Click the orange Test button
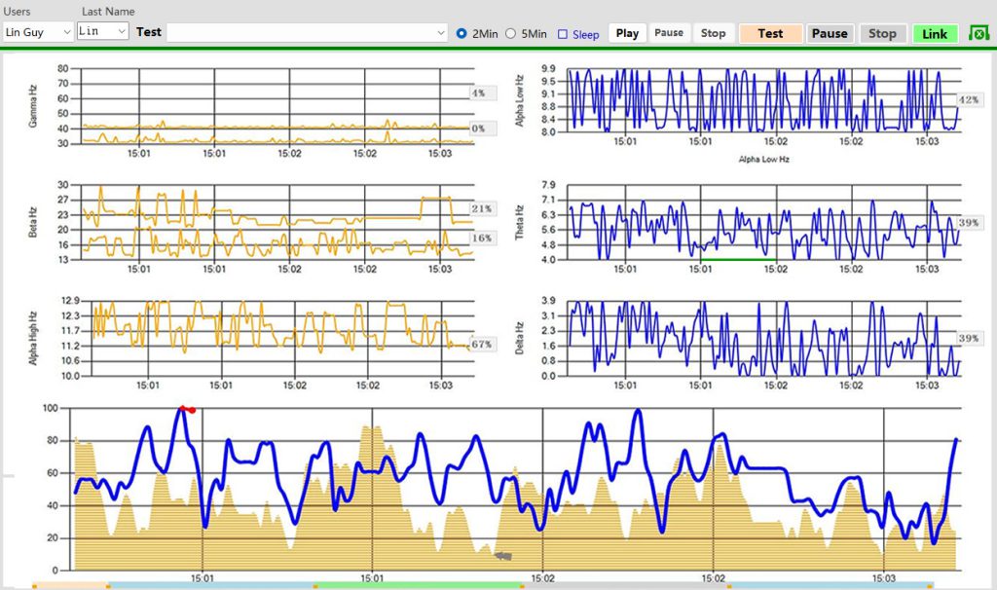 point(770,33)
